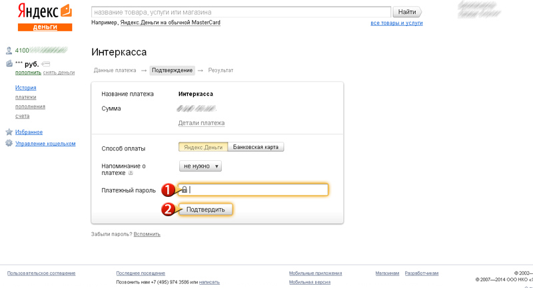
Task: Open Детали платежа link
Action: [201, 123]
